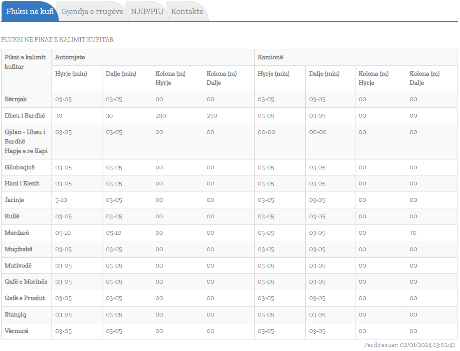Click the 5-10 entry time for Jarinje
This screenshot has width=460, height=351.
[x=61, y=200]
